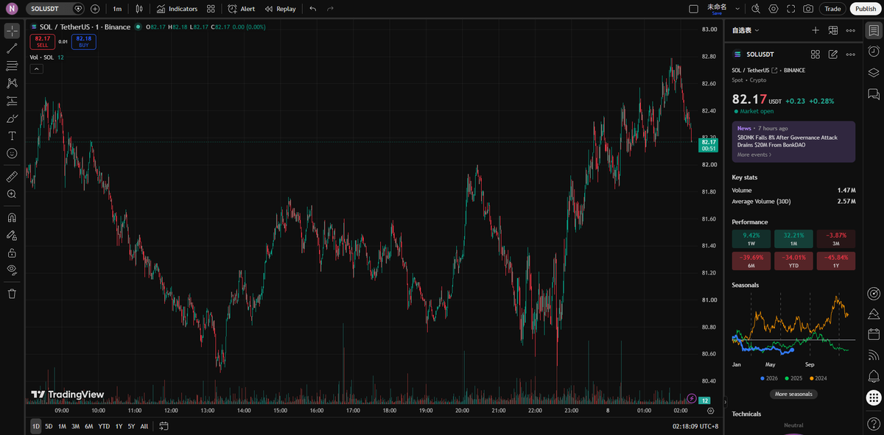Screen dimensions: 884x435
Task: Open indicator templates grid icon
Action: point(211,9)
